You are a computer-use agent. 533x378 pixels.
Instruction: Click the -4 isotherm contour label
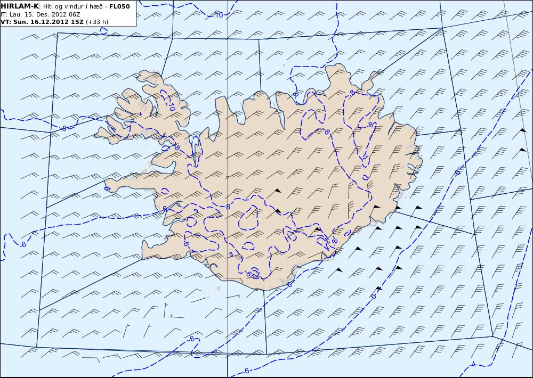click(472, 365)
